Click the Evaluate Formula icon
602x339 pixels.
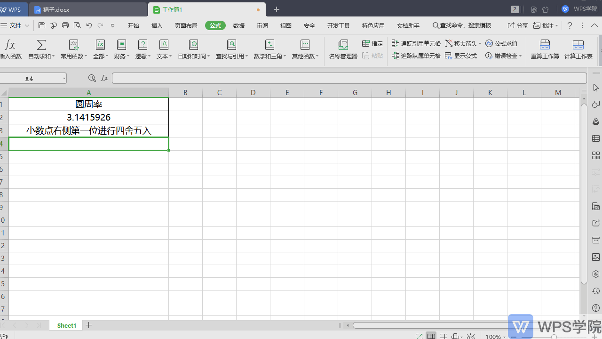489,43
